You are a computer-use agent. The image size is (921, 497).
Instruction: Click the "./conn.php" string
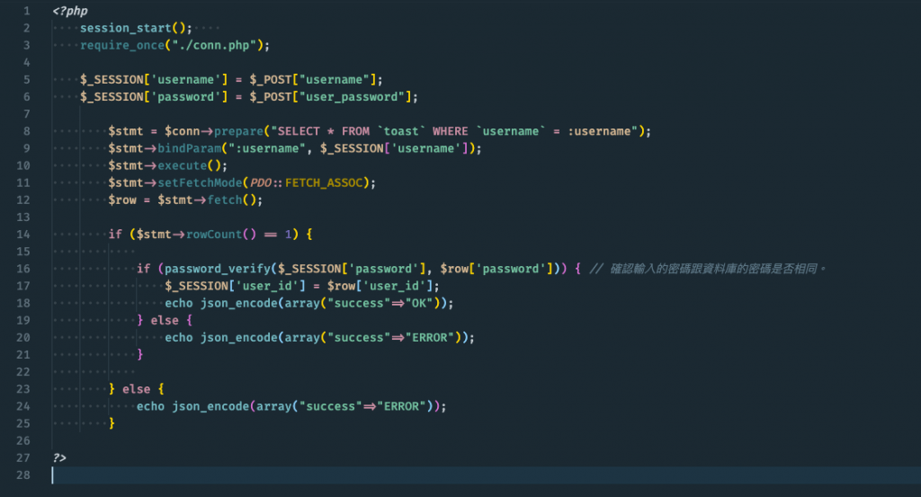pos(214,45)
